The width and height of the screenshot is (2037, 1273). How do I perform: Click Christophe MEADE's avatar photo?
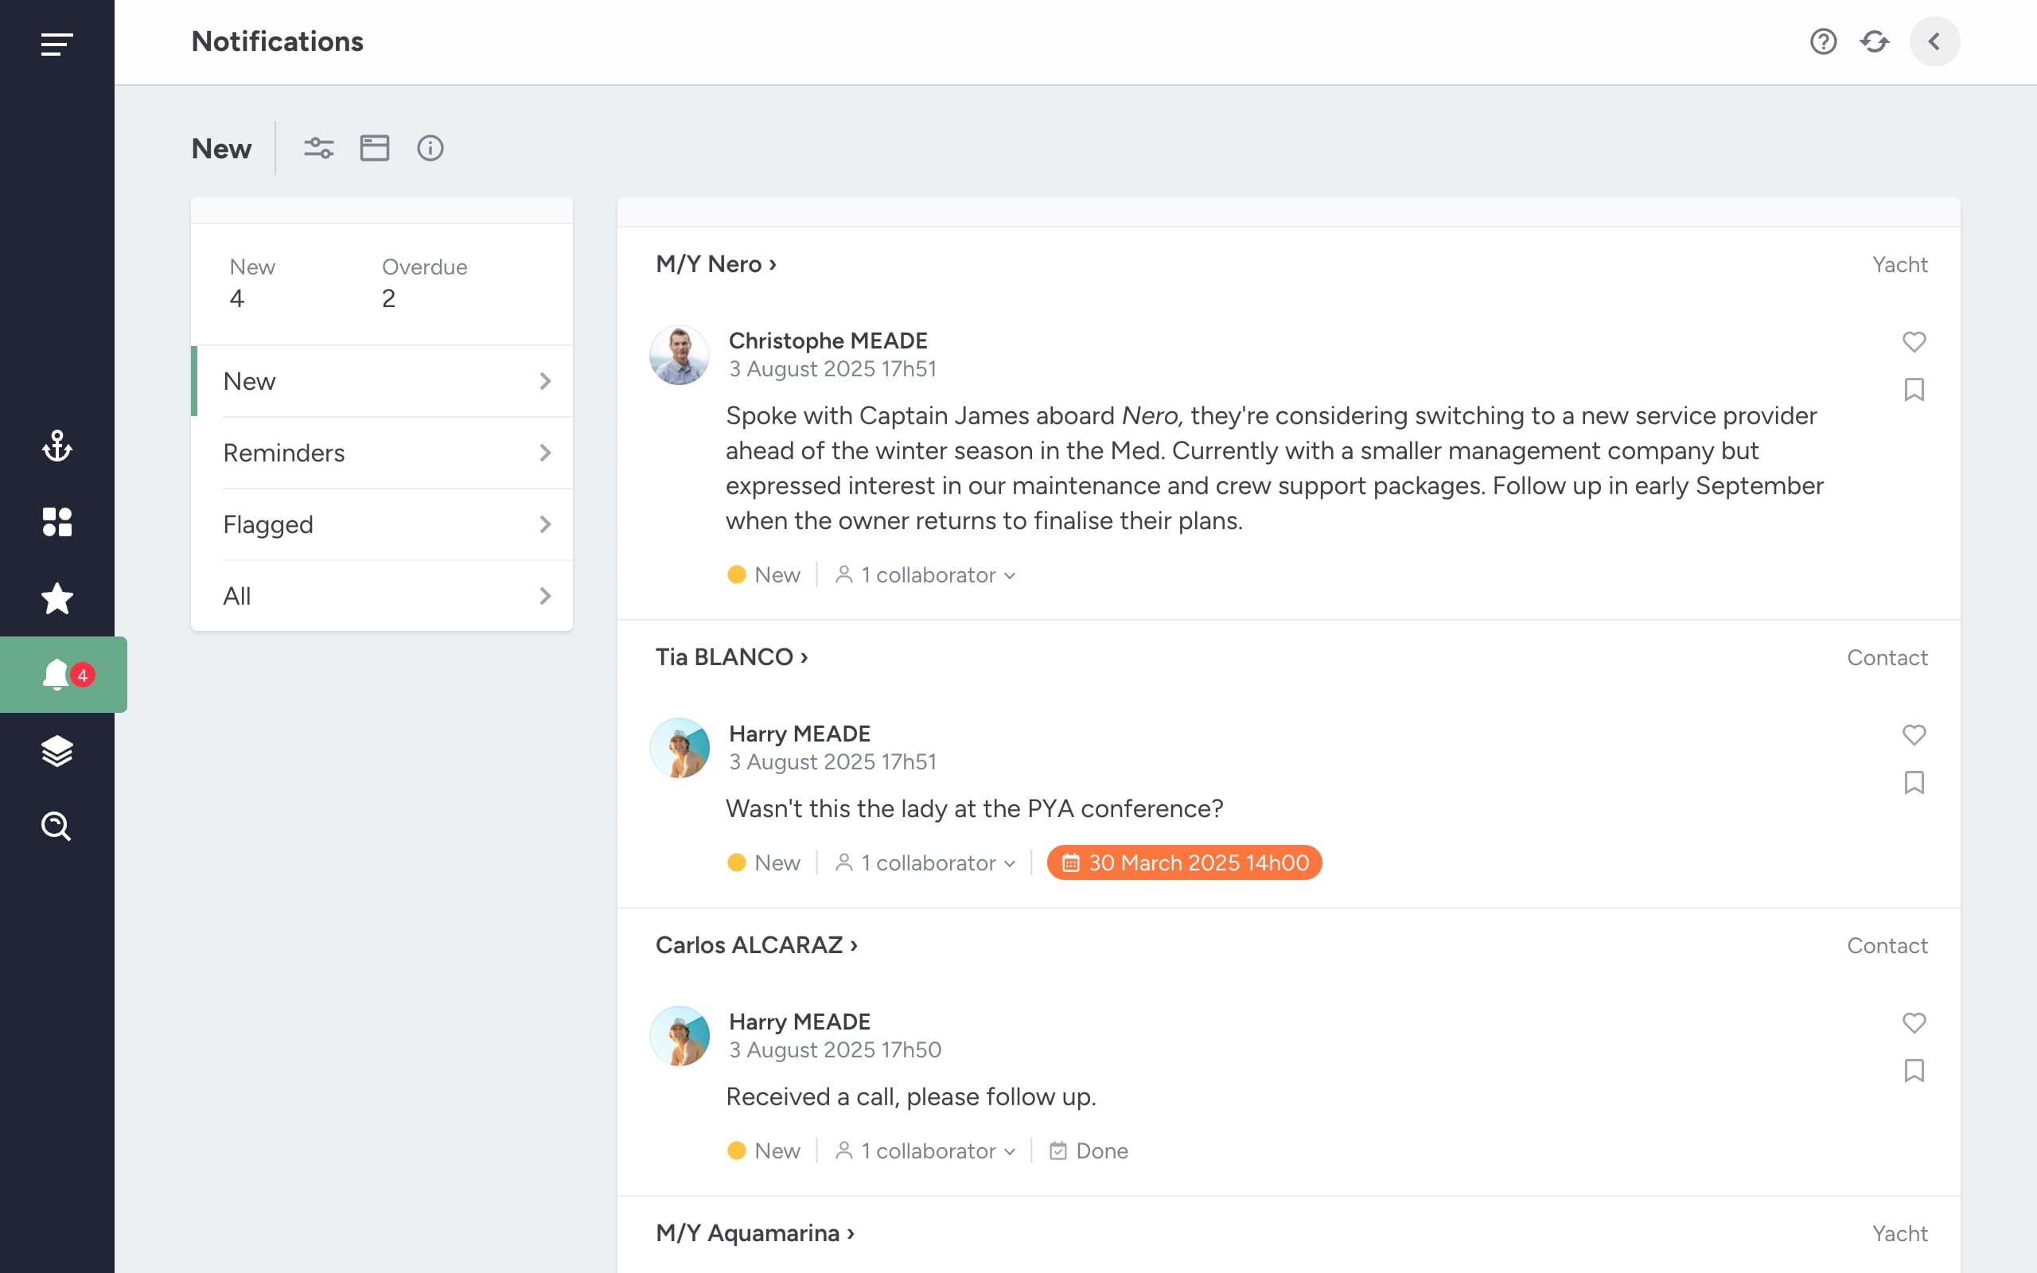tap(680, 356)
